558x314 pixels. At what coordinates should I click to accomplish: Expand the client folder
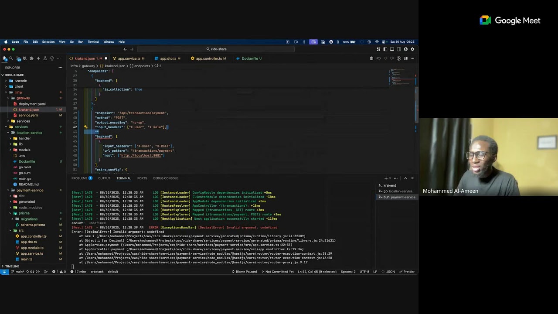pos(33,86)
